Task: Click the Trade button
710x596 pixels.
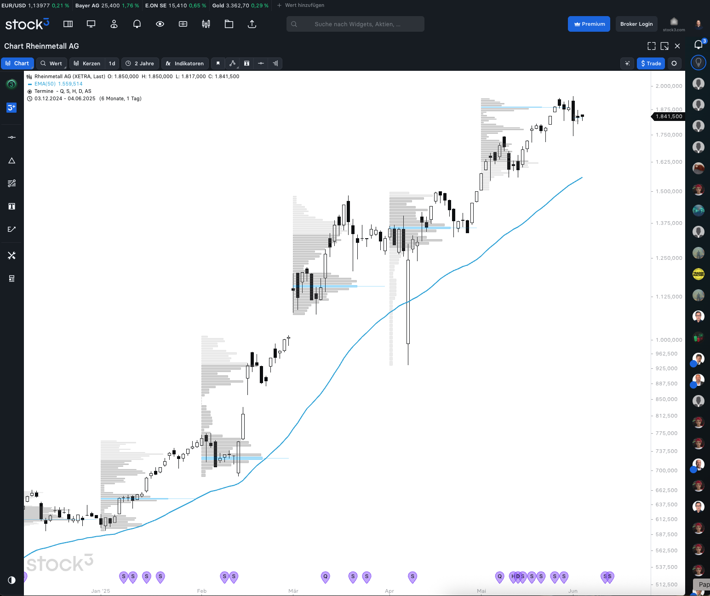Action: pos(651,63)
